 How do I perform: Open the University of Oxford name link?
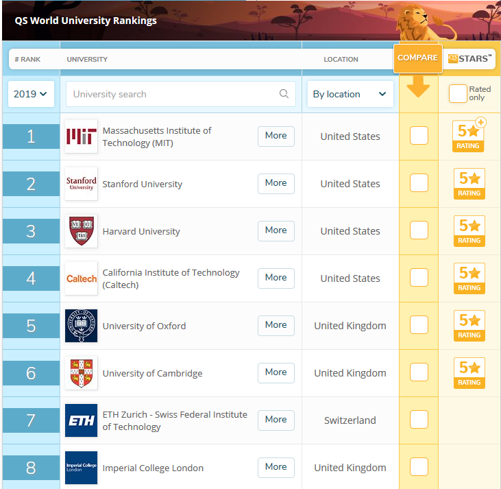144,326
